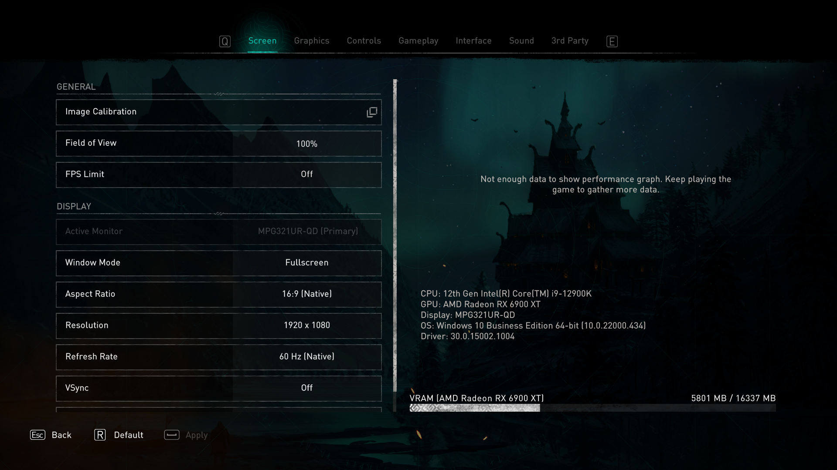
Task: Click the E shortcut icon
Action: pos(612,41)
